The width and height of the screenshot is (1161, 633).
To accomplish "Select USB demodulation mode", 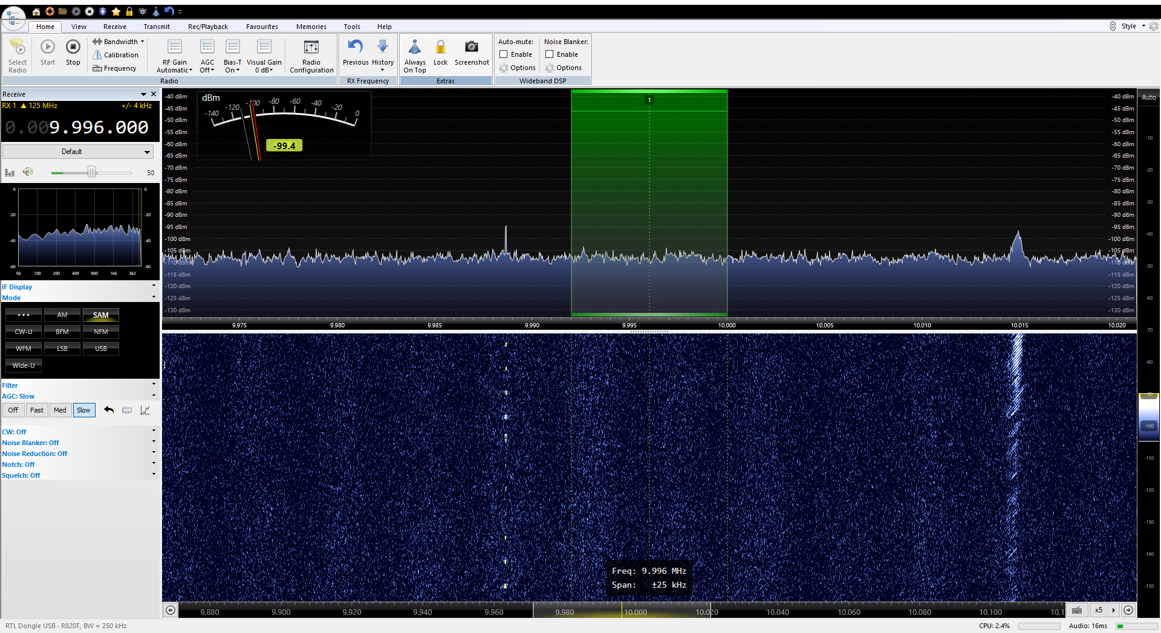I will [x=101, y=349].
